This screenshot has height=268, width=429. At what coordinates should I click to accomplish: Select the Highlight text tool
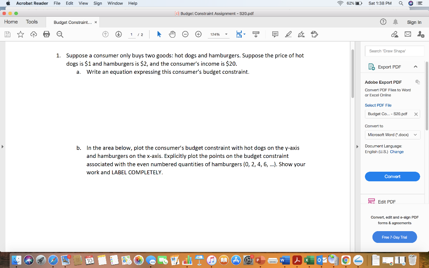289,34
